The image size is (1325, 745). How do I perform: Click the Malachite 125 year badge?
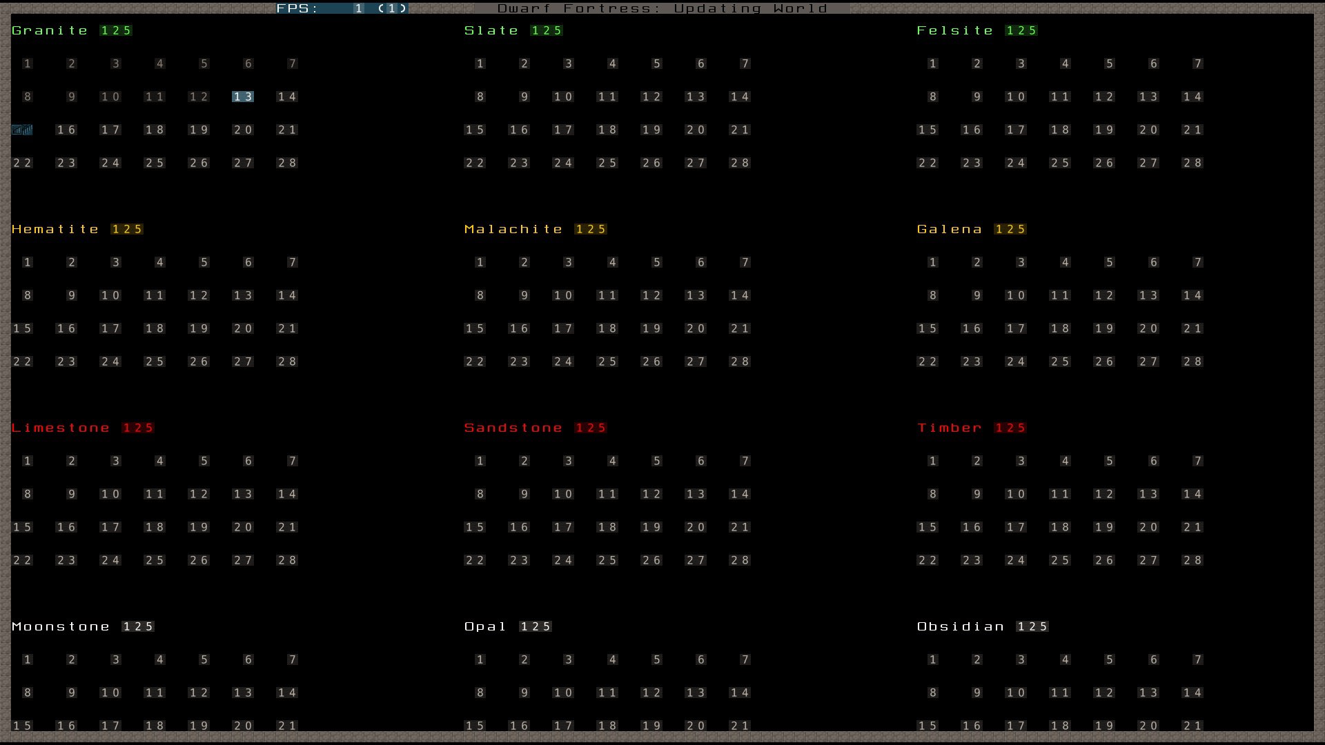coord(591,229)
